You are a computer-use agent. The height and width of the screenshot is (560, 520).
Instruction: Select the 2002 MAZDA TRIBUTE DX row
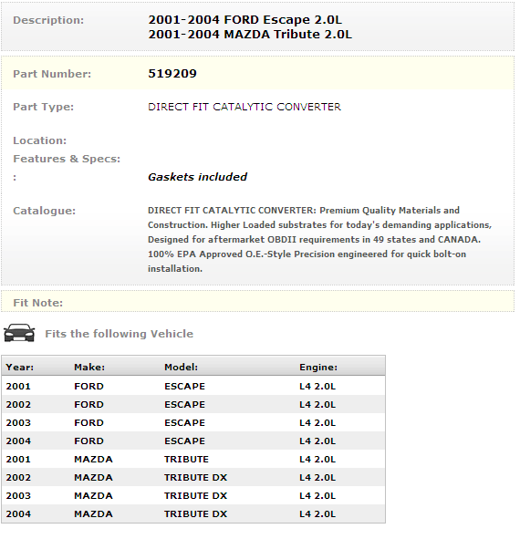coord(193,477)
